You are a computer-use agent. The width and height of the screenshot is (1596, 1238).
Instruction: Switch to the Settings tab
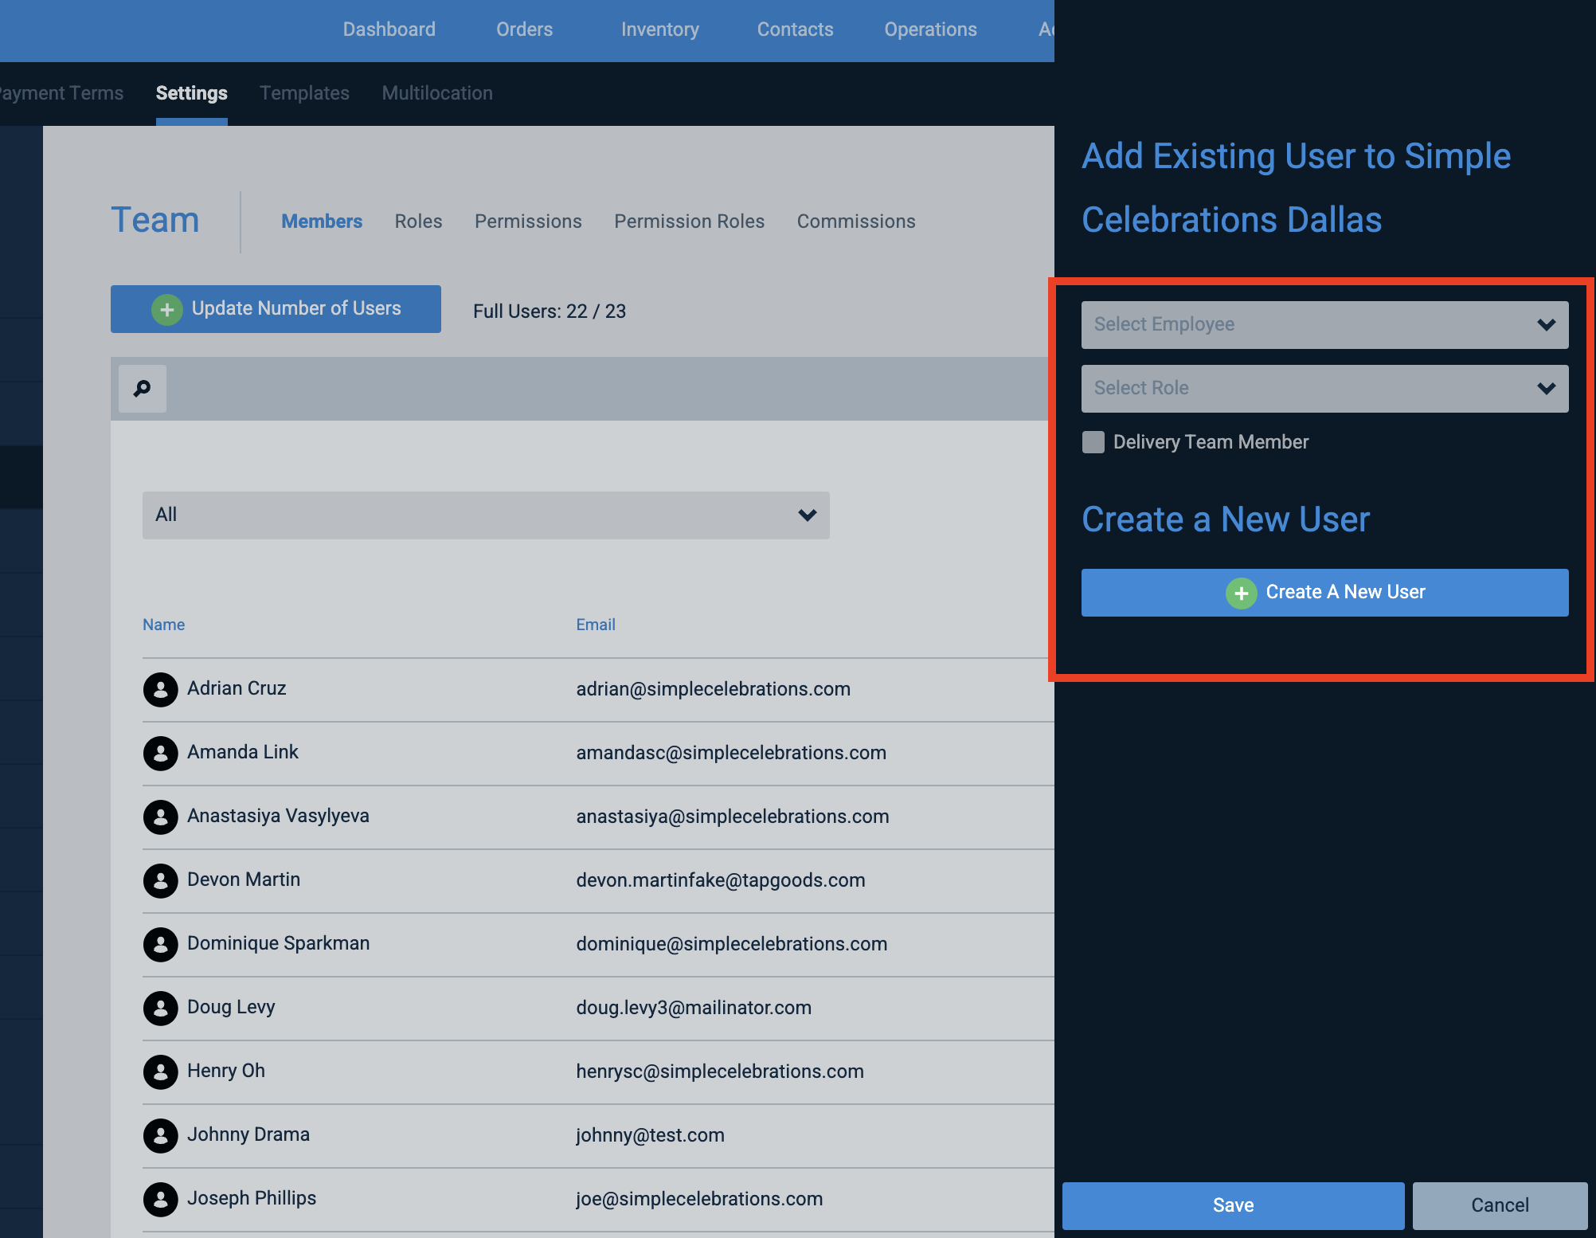click(192, 93)
